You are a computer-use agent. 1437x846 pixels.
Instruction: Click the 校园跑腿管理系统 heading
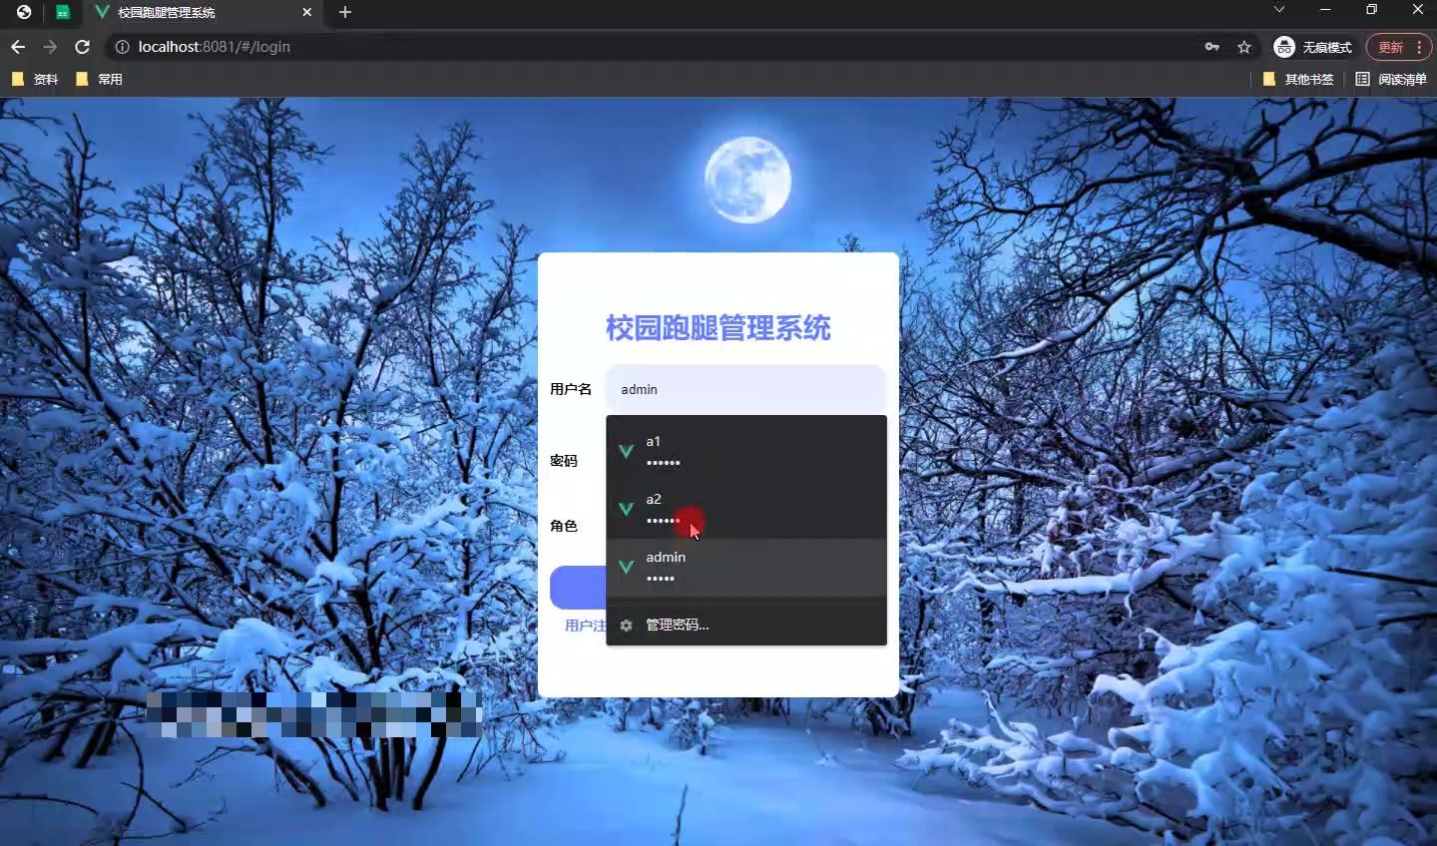point(718,327)
